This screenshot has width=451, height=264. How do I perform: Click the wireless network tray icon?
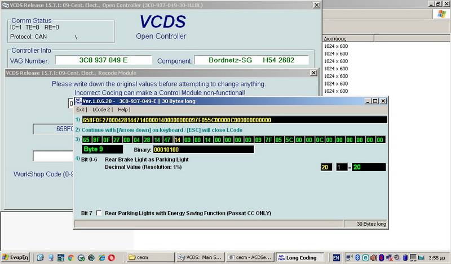click(x=350, y=257)
